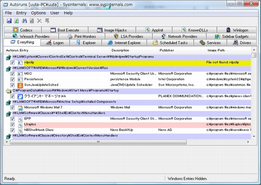Click the horizontal scrollbar right arrow
The image size is (261, 185).
point(248,142)
